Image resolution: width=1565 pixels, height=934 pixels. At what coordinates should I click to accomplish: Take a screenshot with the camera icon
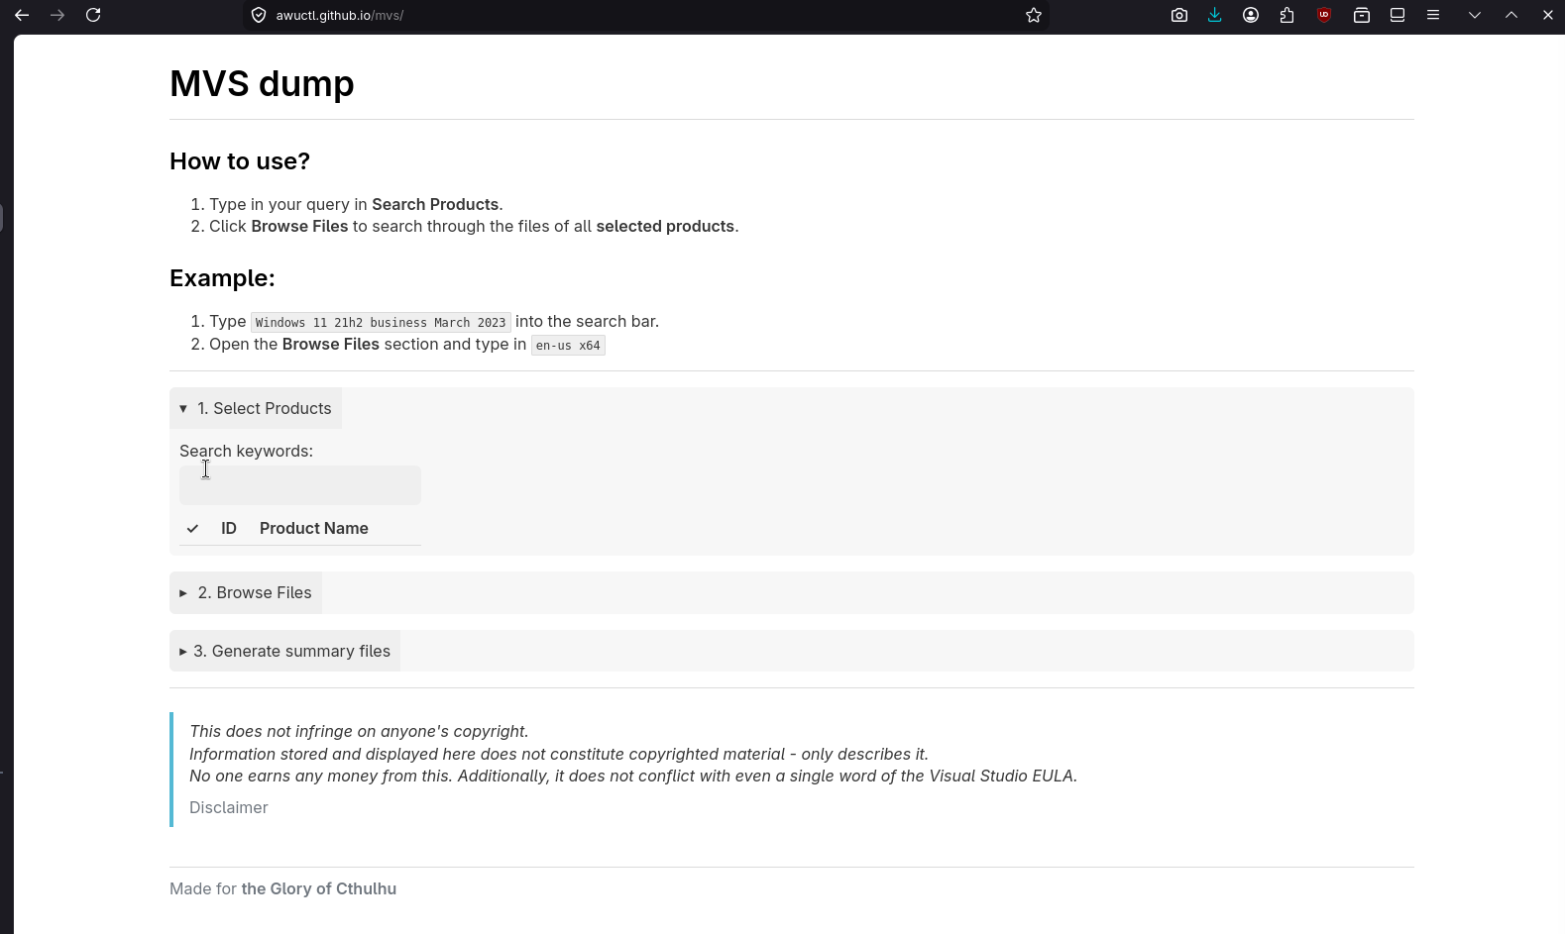click(1179, 15)
